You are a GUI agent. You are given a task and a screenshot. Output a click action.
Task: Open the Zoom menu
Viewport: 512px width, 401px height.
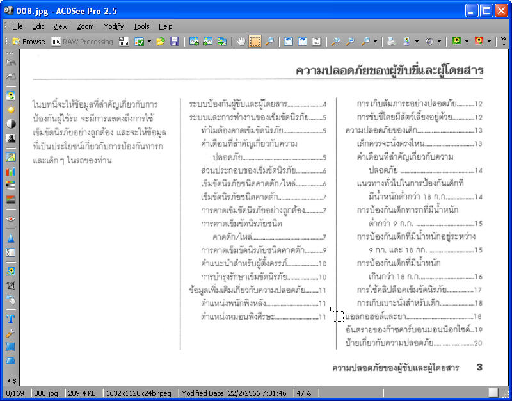[x=85, y=26]
